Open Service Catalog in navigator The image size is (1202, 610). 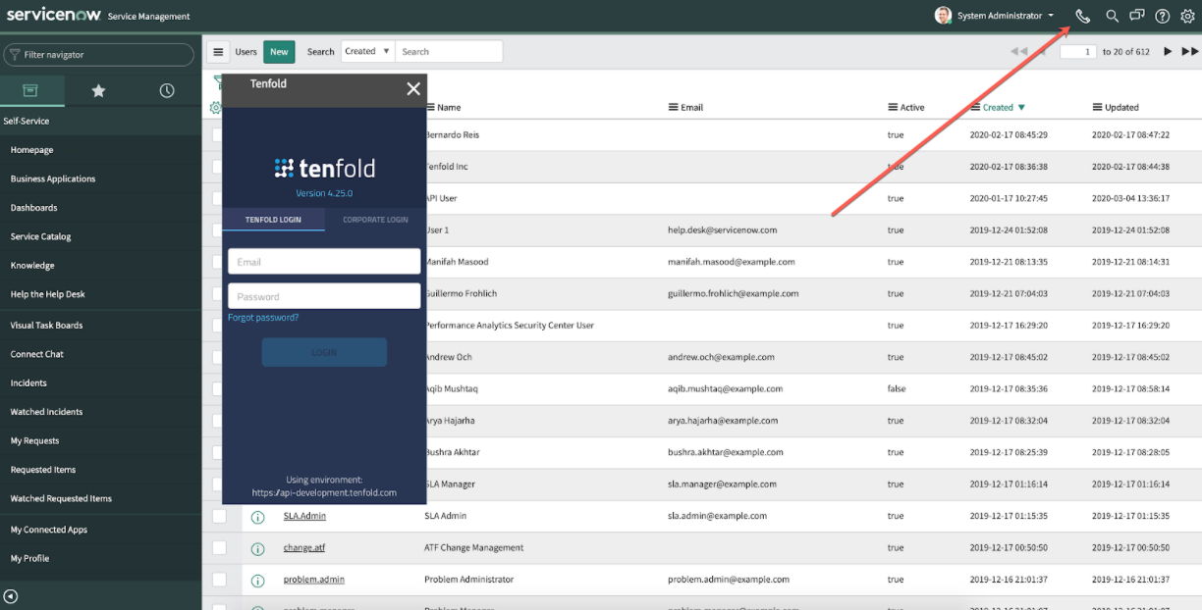click(41, 236)
